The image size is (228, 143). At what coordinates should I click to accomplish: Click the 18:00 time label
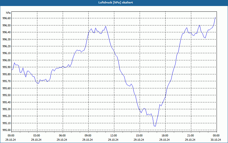(166, 135)
